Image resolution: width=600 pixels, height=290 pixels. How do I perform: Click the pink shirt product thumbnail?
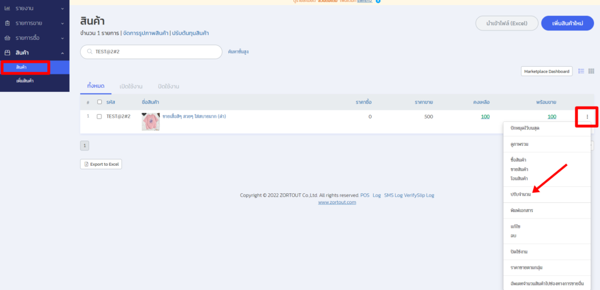tap(151, 122)
